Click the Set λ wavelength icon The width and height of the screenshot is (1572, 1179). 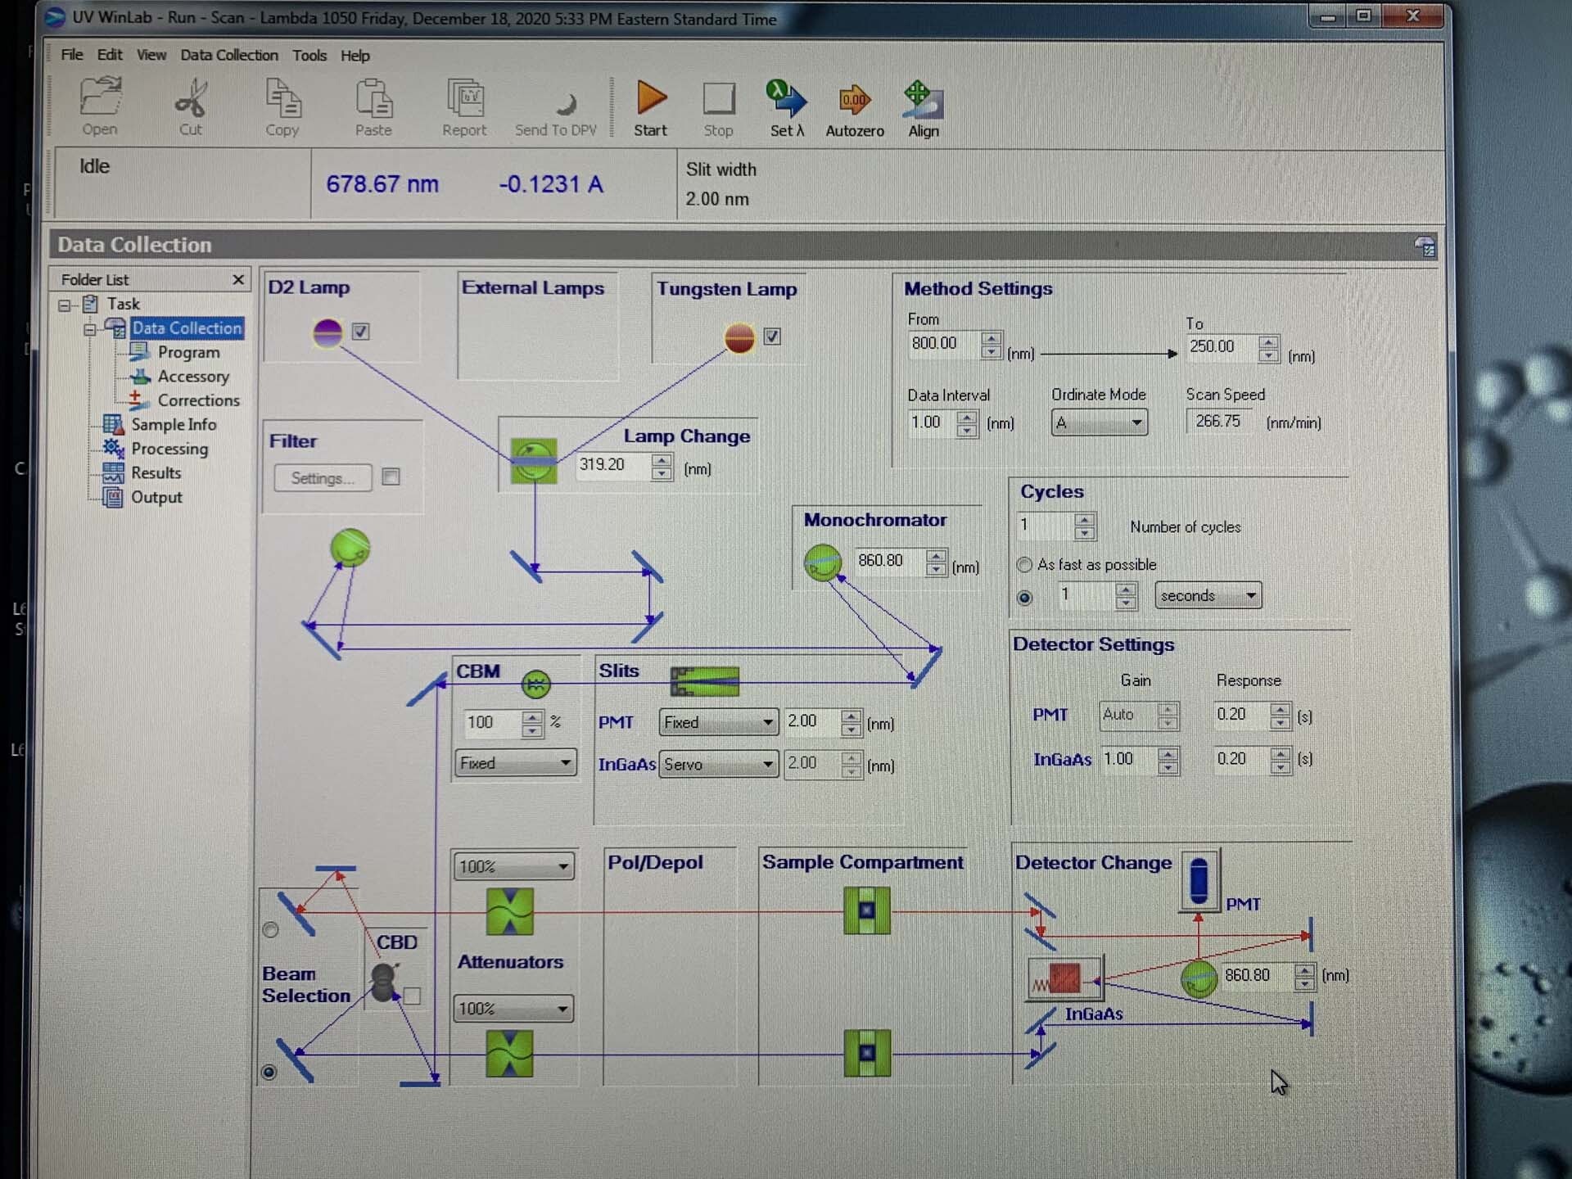(786, 101)
